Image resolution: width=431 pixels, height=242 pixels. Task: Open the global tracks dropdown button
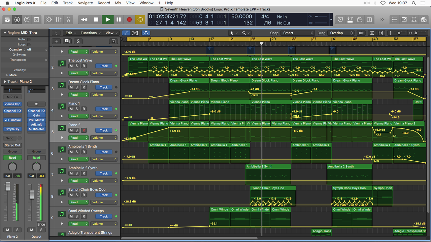click(113, 41)
